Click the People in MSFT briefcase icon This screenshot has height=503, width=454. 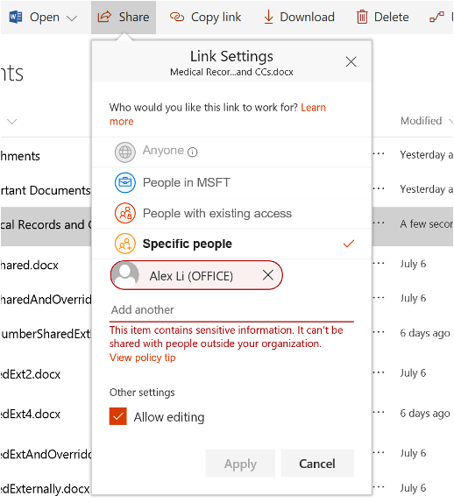[x=125, y=182]
